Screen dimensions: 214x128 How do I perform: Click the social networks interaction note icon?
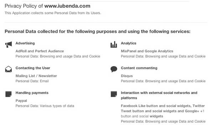point(114,94)
